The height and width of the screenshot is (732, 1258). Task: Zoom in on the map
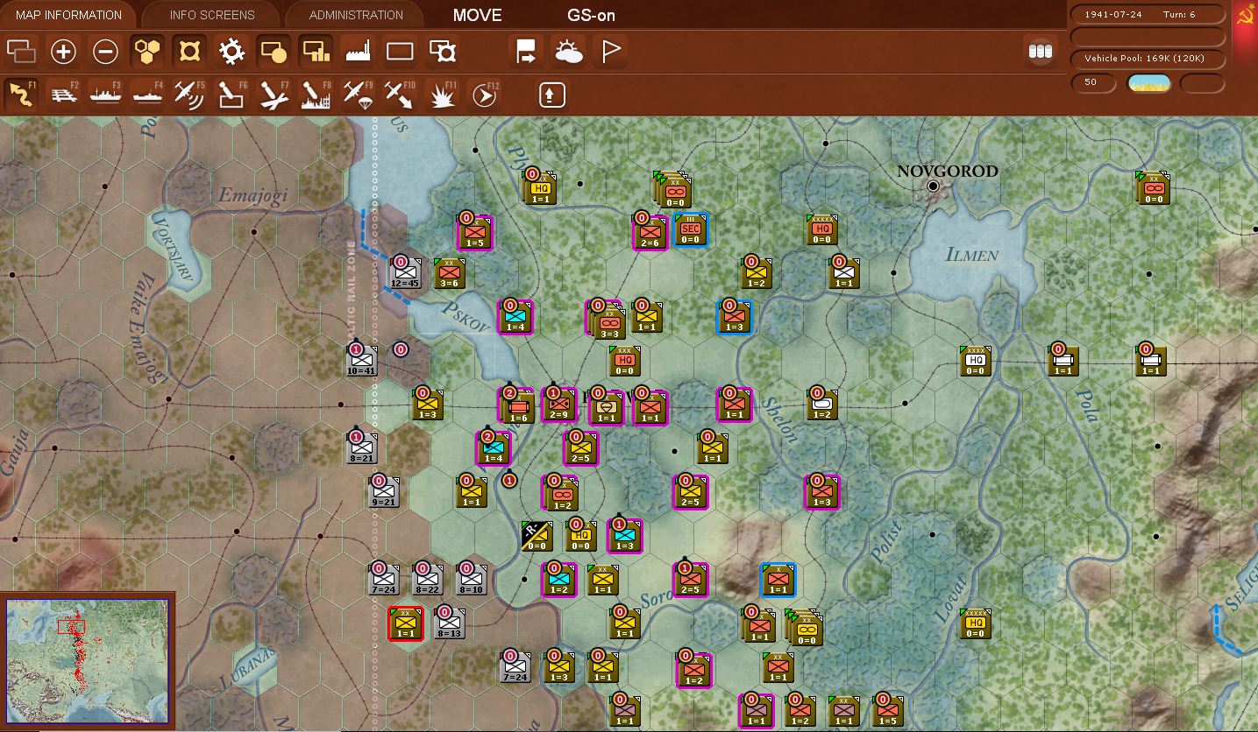[x=62, y=52]
